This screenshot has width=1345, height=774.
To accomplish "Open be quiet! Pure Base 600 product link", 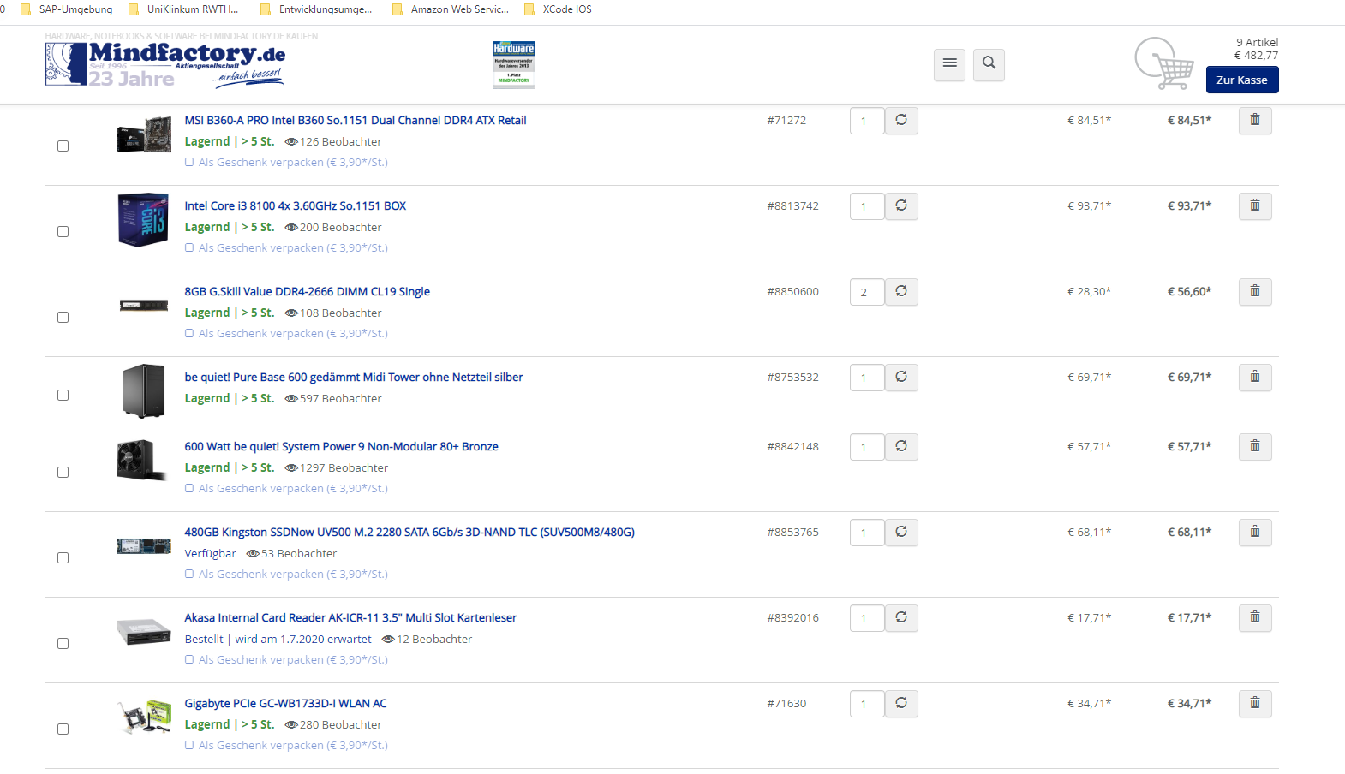I will pyautogui.click(x=354, y=378).
